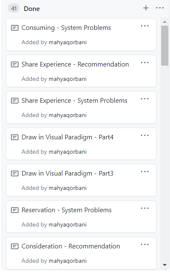Open menu for Reservation - System Problems card
This screenshot has height=272, width=170.
tap(145, 208)
